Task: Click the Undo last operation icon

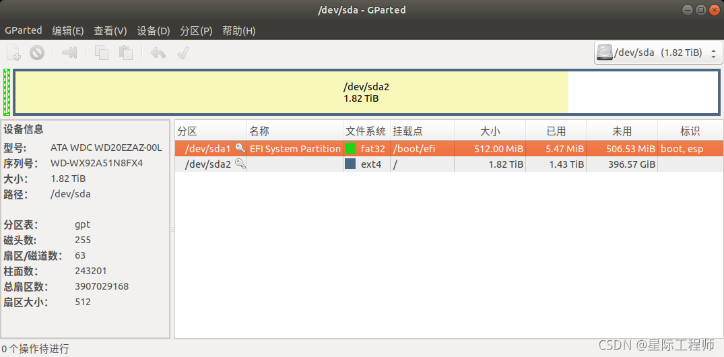Action: click(158, 53)
